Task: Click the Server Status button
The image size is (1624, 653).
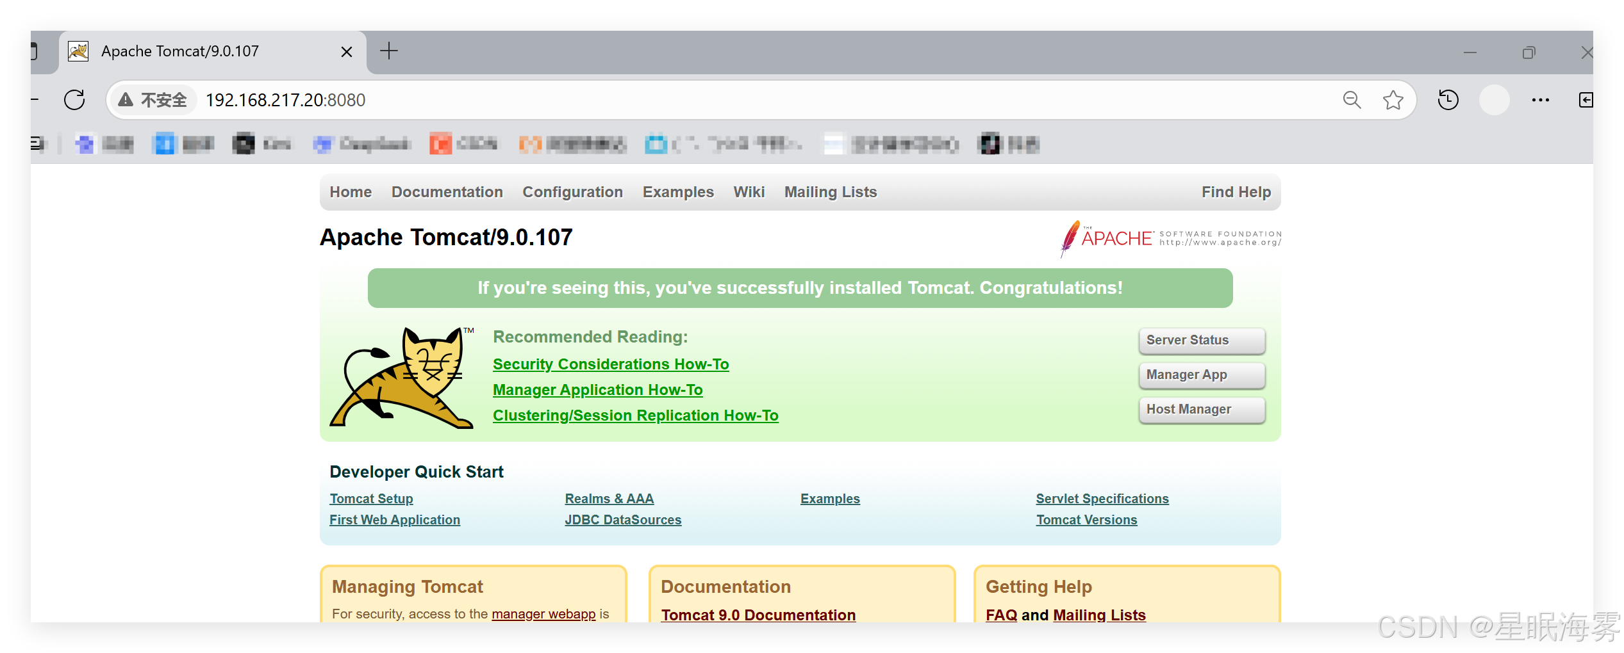Action: [x=1202, y=341]
